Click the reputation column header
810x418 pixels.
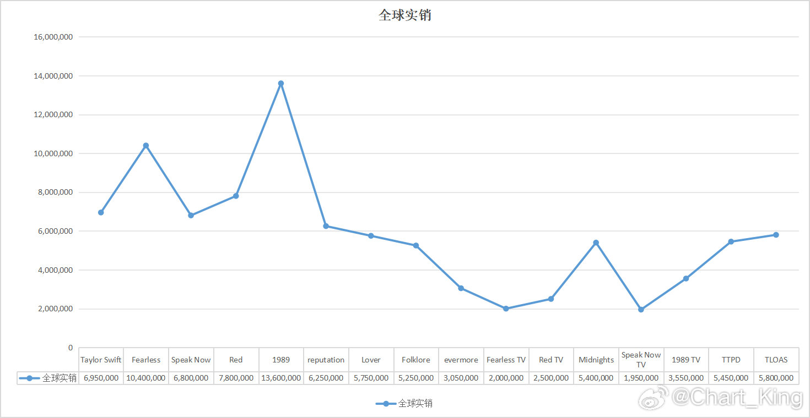click(326, 360)
